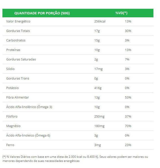This screenshot has height=168, width=160.
Task: Click the Proteínas label
Action: (13, 50)
